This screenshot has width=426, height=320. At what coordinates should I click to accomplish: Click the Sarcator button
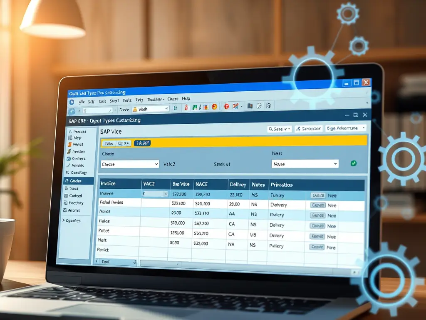(308, 129)
